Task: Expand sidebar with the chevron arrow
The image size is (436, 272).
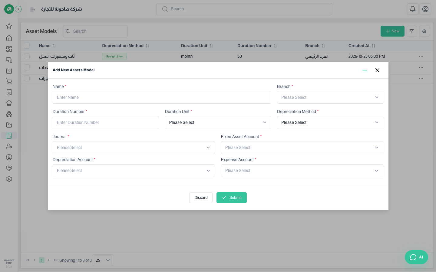Action: pos(18,9)
